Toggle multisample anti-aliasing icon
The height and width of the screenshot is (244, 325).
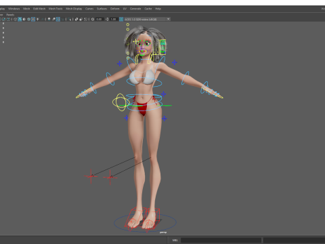58,19
